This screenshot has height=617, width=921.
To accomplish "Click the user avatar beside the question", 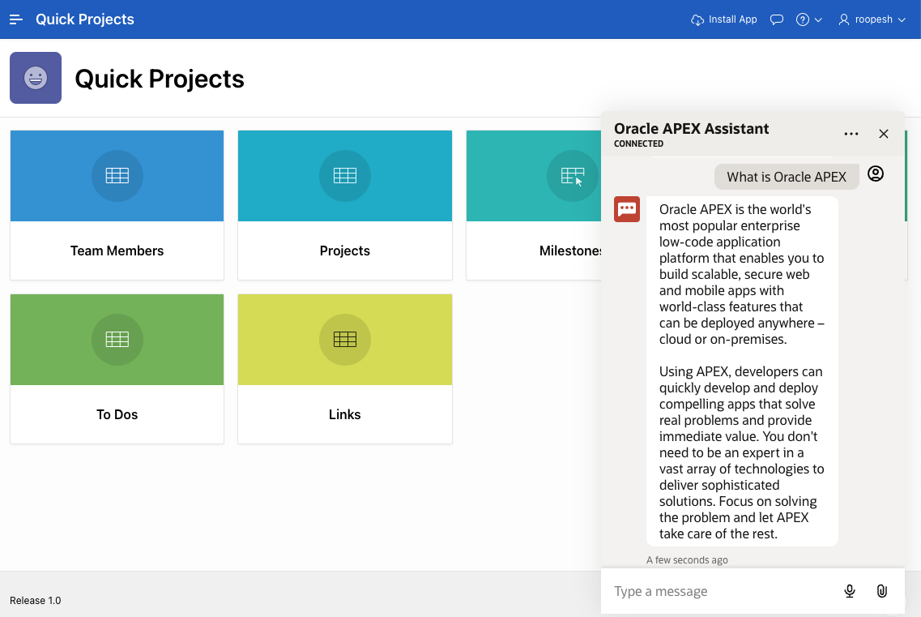I will [x=876, y=174].
